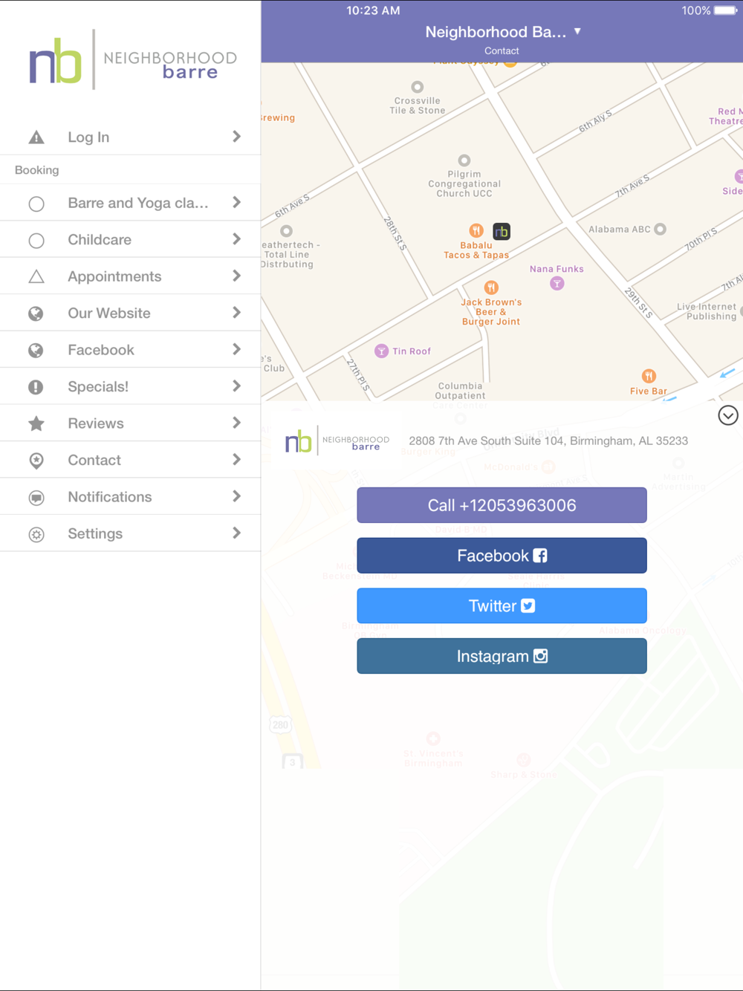Open the Log In menu item
743x991 pixels.
click(x=130, y=137)
